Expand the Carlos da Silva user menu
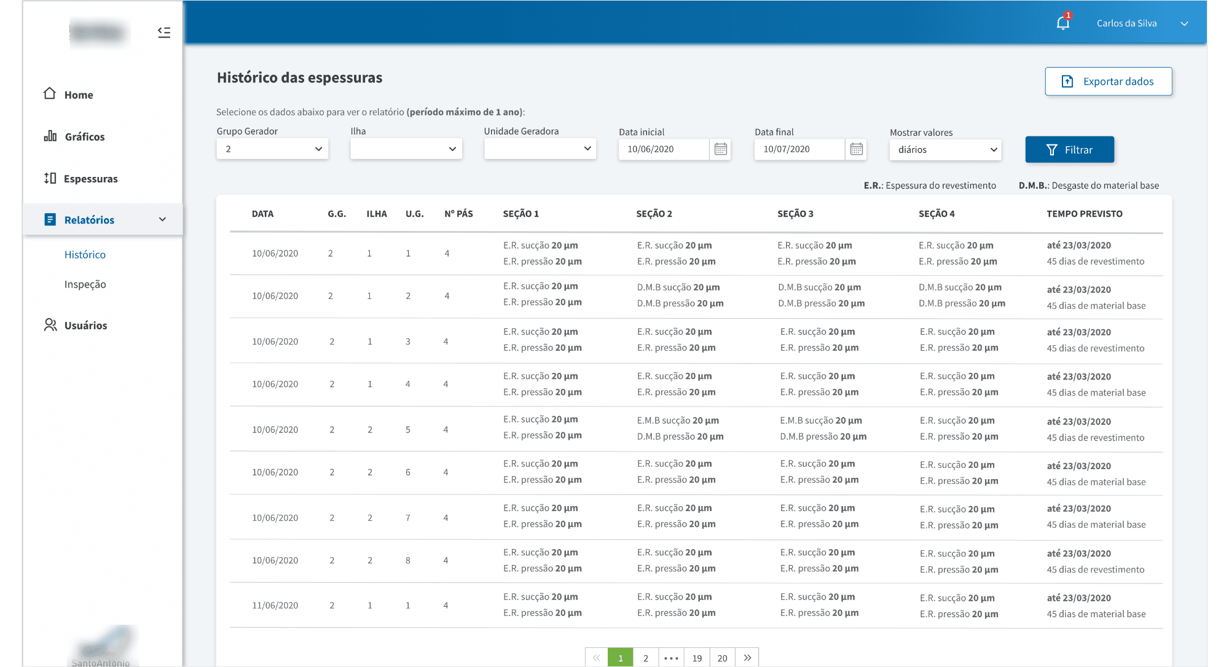The height and width of the screenshot is (667, 1229). click(x=1184, y=23)
